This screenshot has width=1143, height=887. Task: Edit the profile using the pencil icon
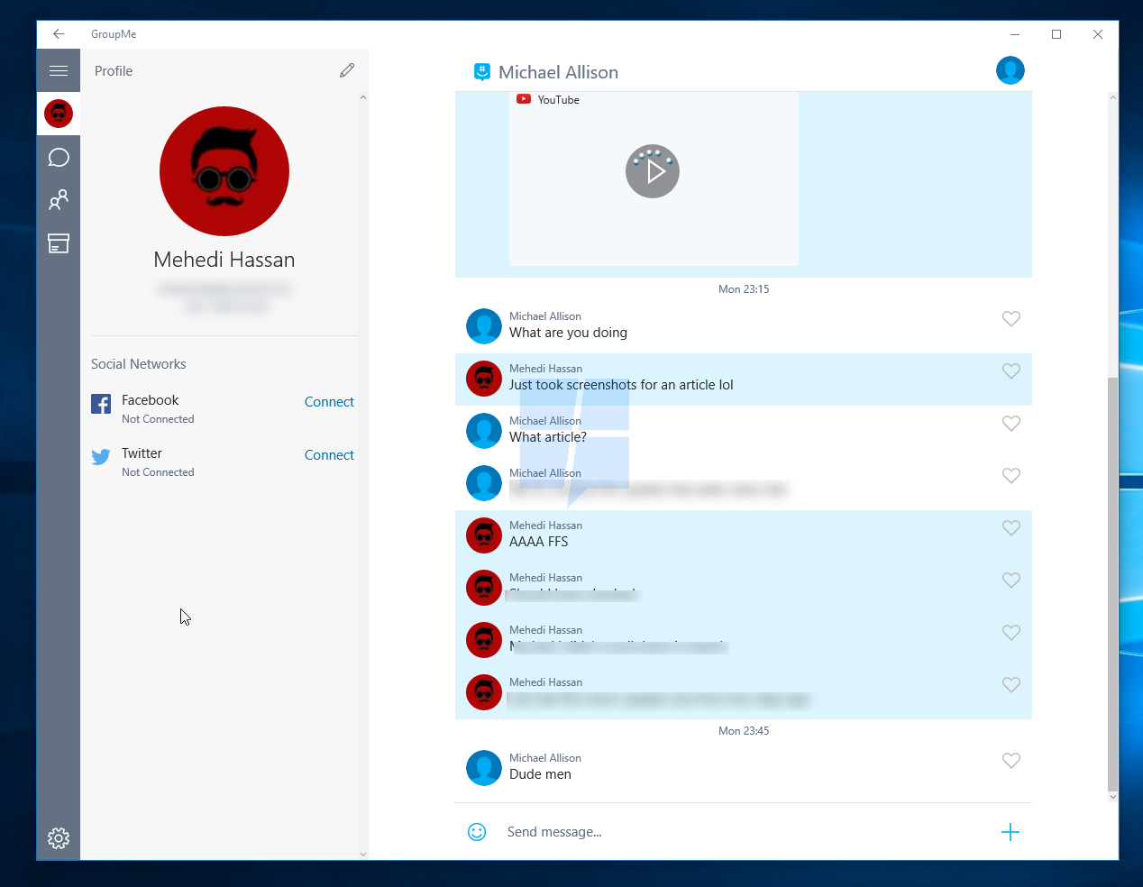(x=347, y=69)
